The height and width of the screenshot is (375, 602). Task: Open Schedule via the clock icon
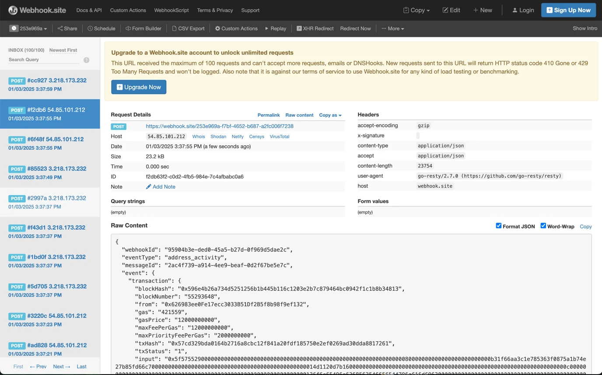pos(90,28)
